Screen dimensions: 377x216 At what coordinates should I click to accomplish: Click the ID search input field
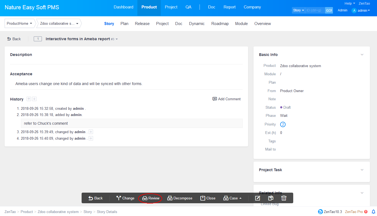tap(315, 10)
